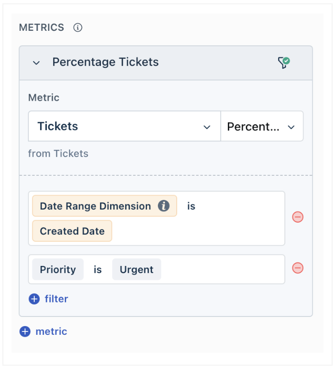Image resolution: width=336 pixels, height=369 pixels.
Task: Select the Date Range Dimension chip
Action: tap(96, 206)
